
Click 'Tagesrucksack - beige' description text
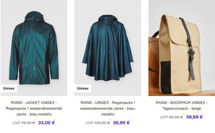tap(182, 108)
